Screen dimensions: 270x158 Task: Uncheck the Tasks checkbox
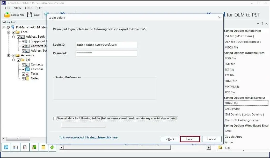(23, 74)
